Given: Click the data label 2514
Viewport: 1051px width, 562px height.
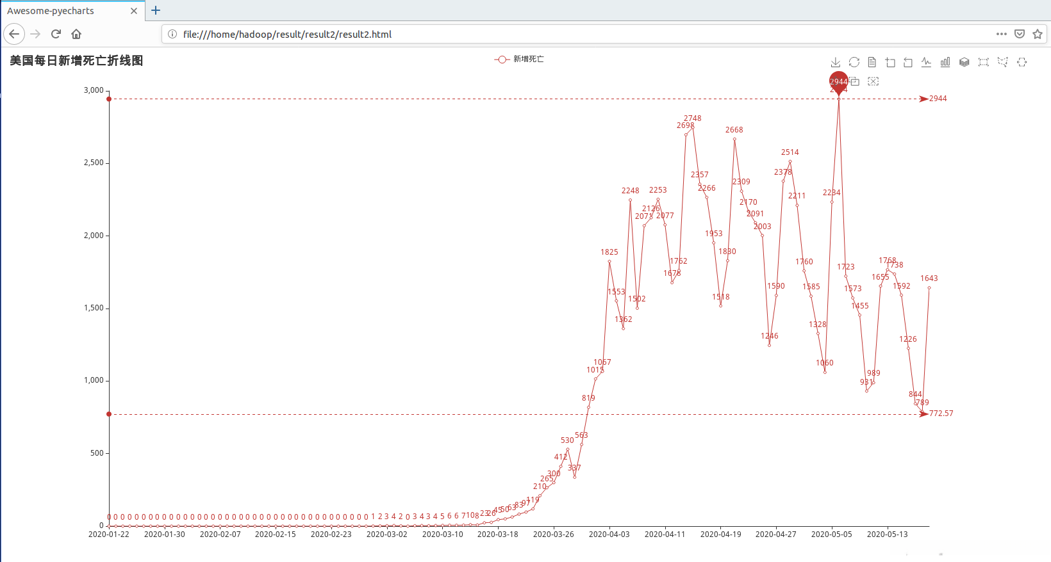Looking at the screenshot, I should click(x=790, y=152).
